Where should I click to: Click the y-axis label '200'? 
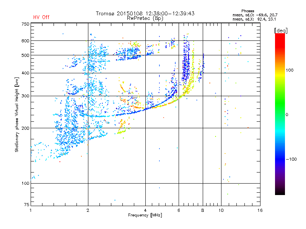(25, 128)
